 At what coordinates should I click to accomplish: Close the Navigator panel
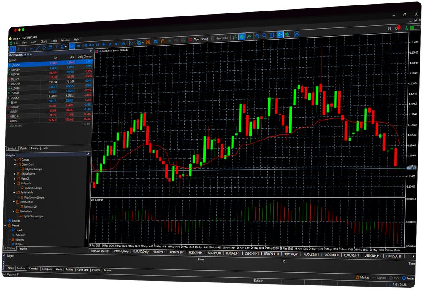(x=88, y=154)
